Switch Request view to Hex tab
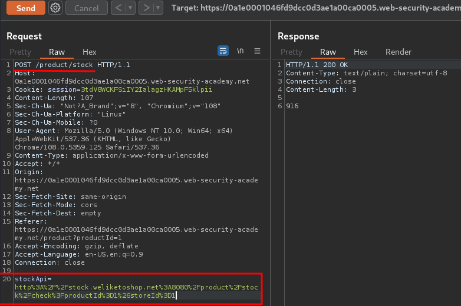The height and width of the screenshot is (306, 461). click(x=90, y=52)
